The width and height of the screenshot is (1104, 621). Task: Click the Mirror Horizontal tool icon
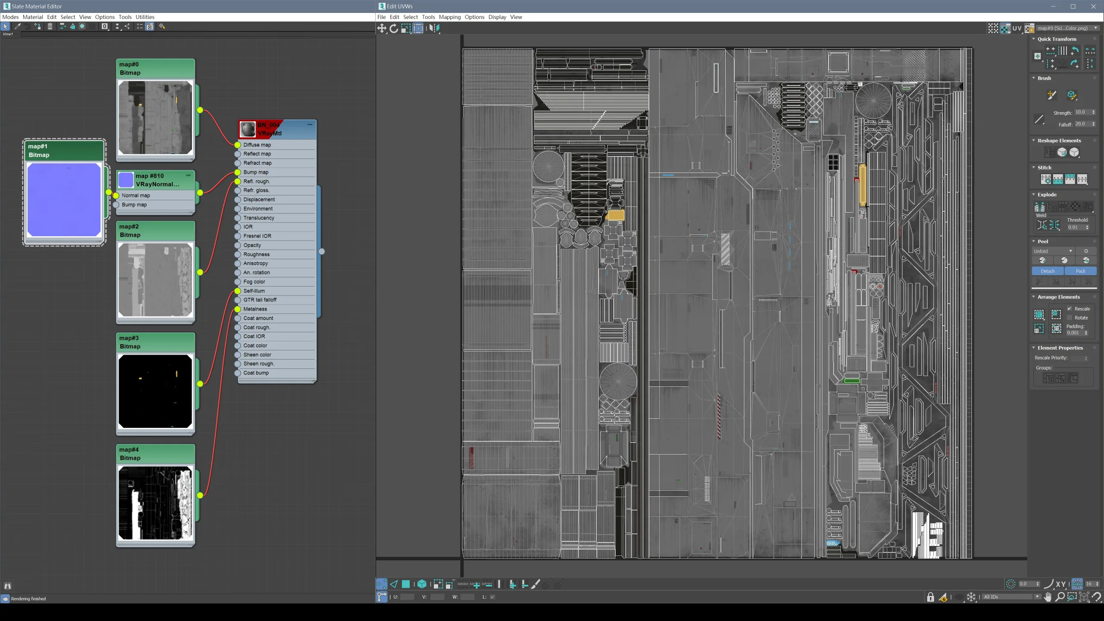[434, 28]
